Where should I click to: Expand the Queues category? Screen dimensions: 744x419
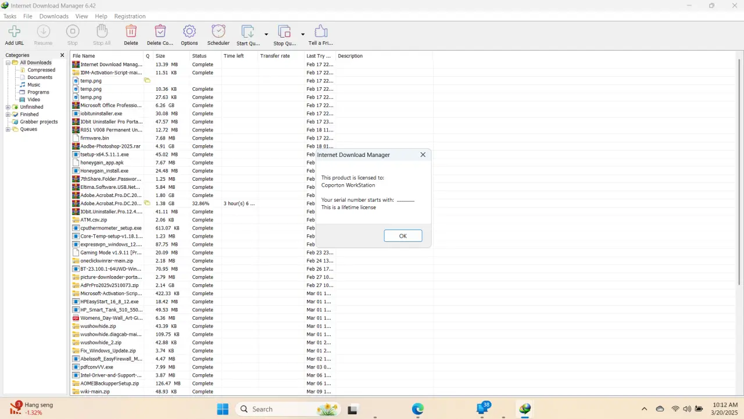[8, 129]
